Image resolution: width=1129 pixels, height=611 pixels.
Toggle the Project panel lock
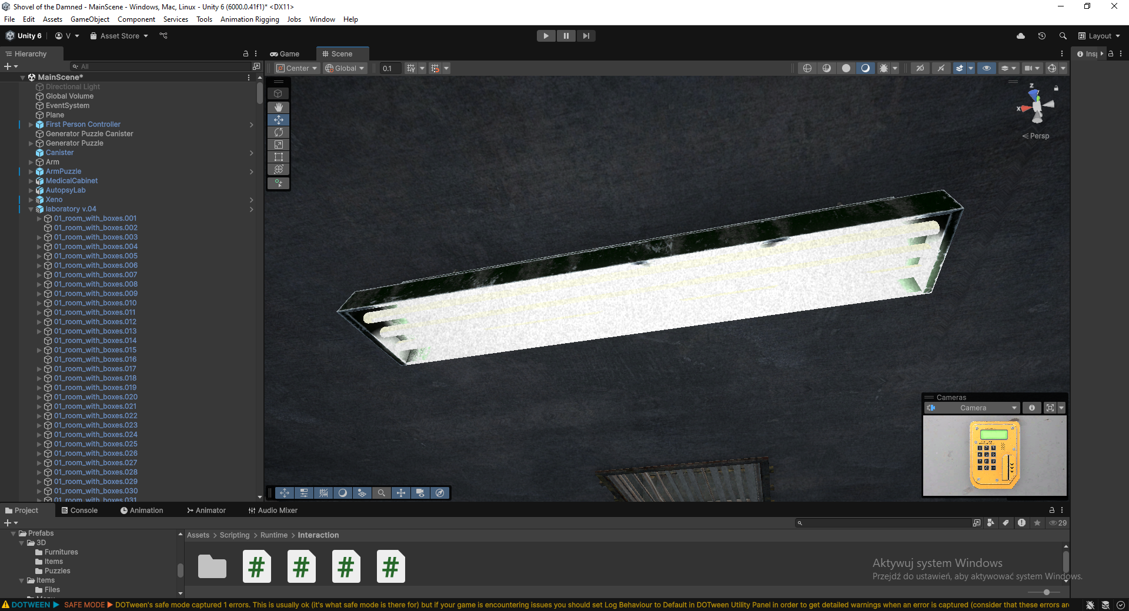click(1052, 510)
